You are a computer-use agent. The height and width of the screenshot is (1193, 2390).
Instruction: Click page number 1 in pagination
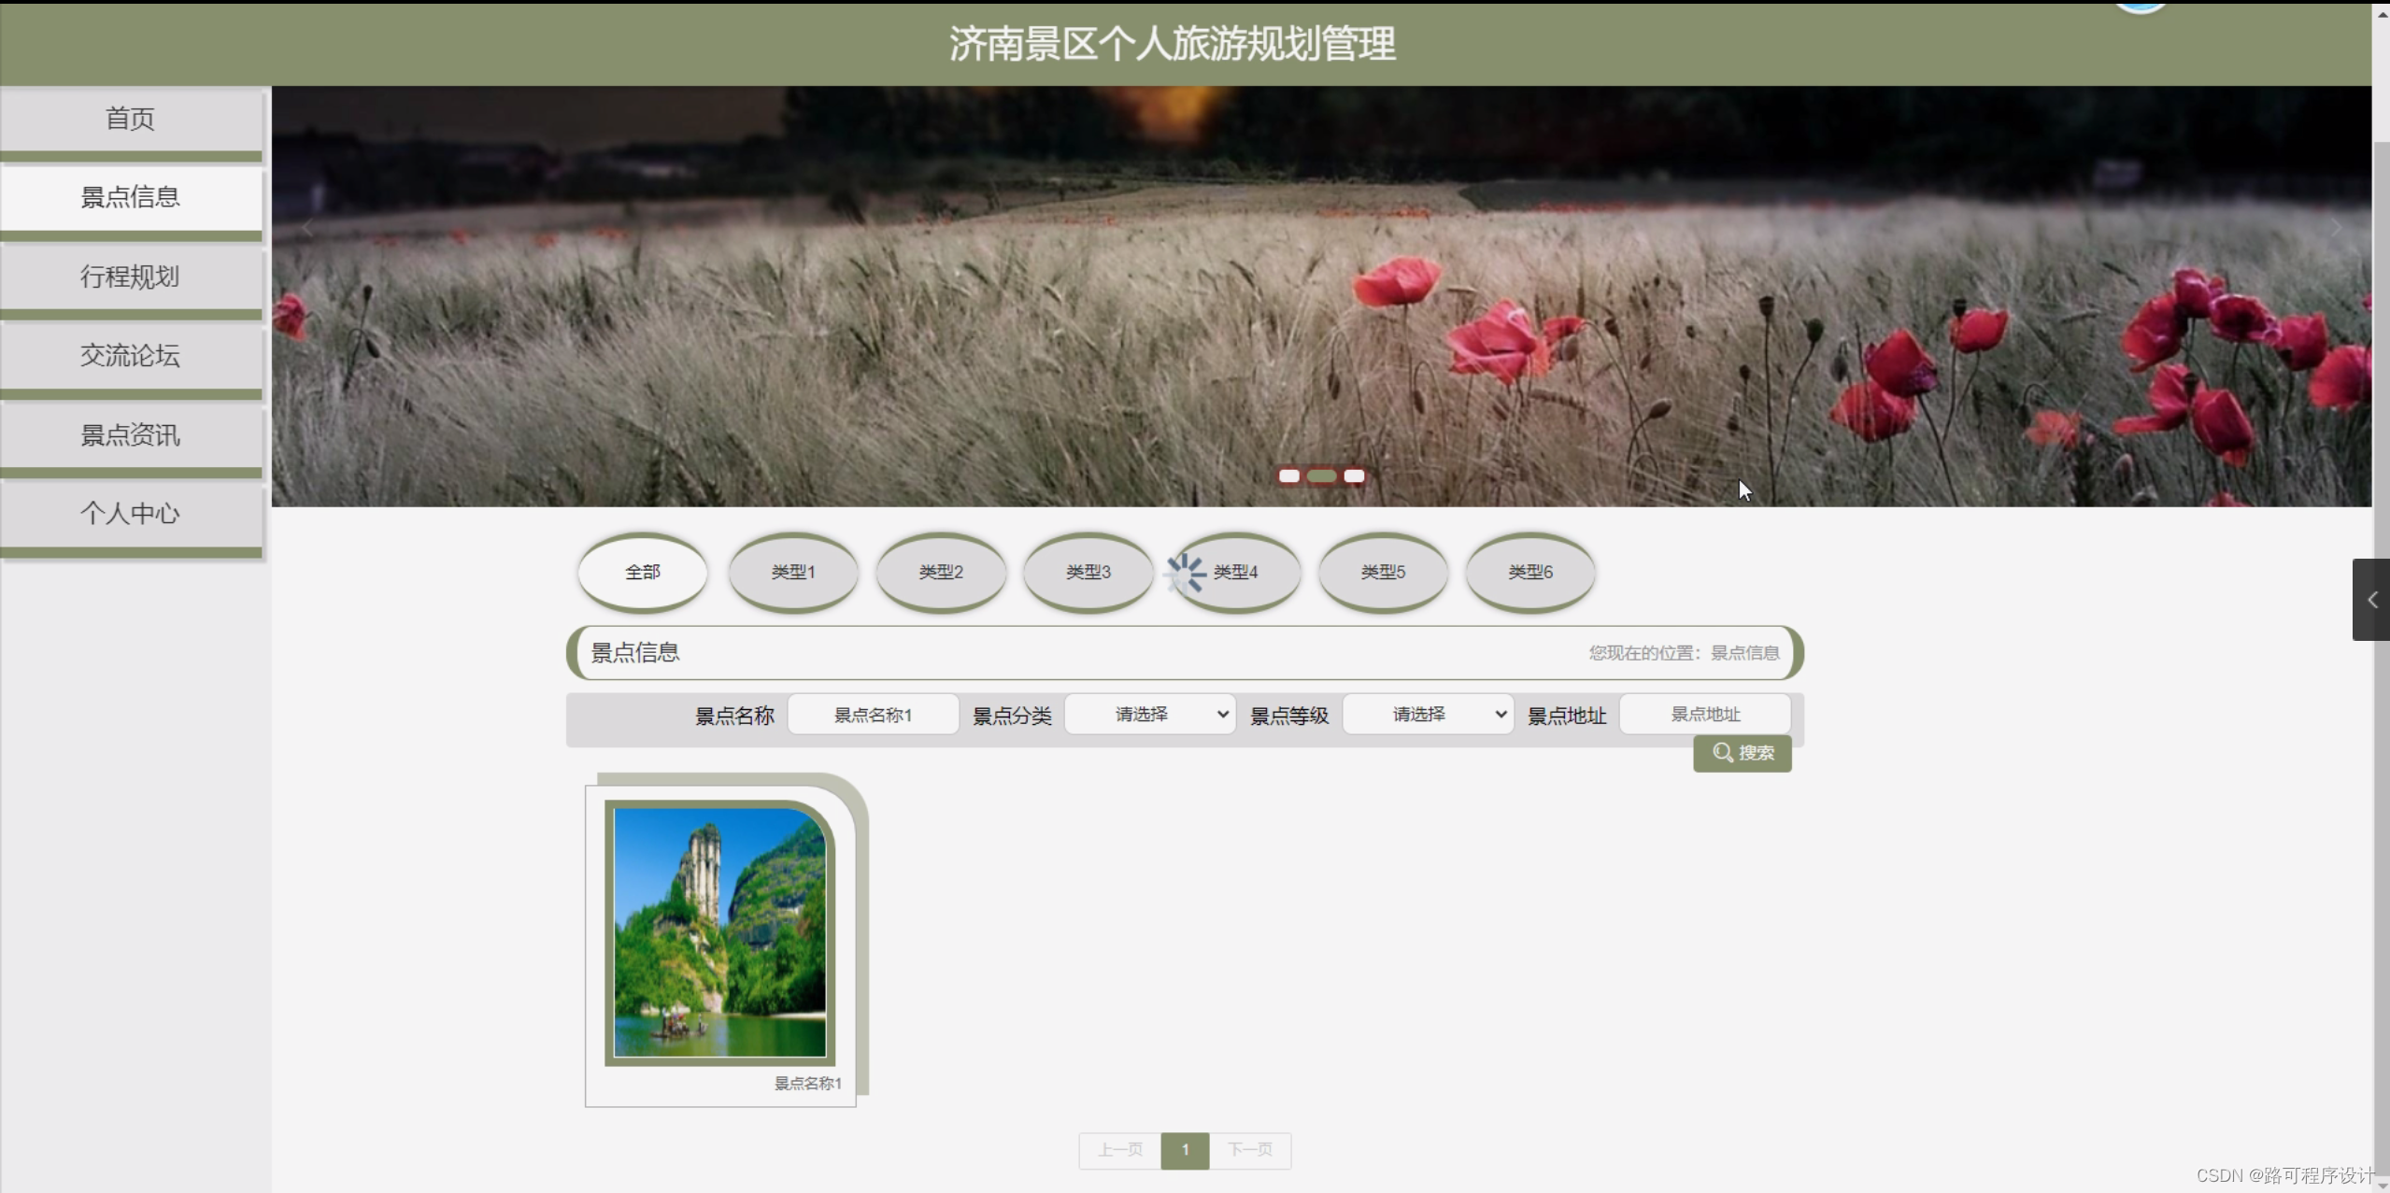click(1185, 1150)
